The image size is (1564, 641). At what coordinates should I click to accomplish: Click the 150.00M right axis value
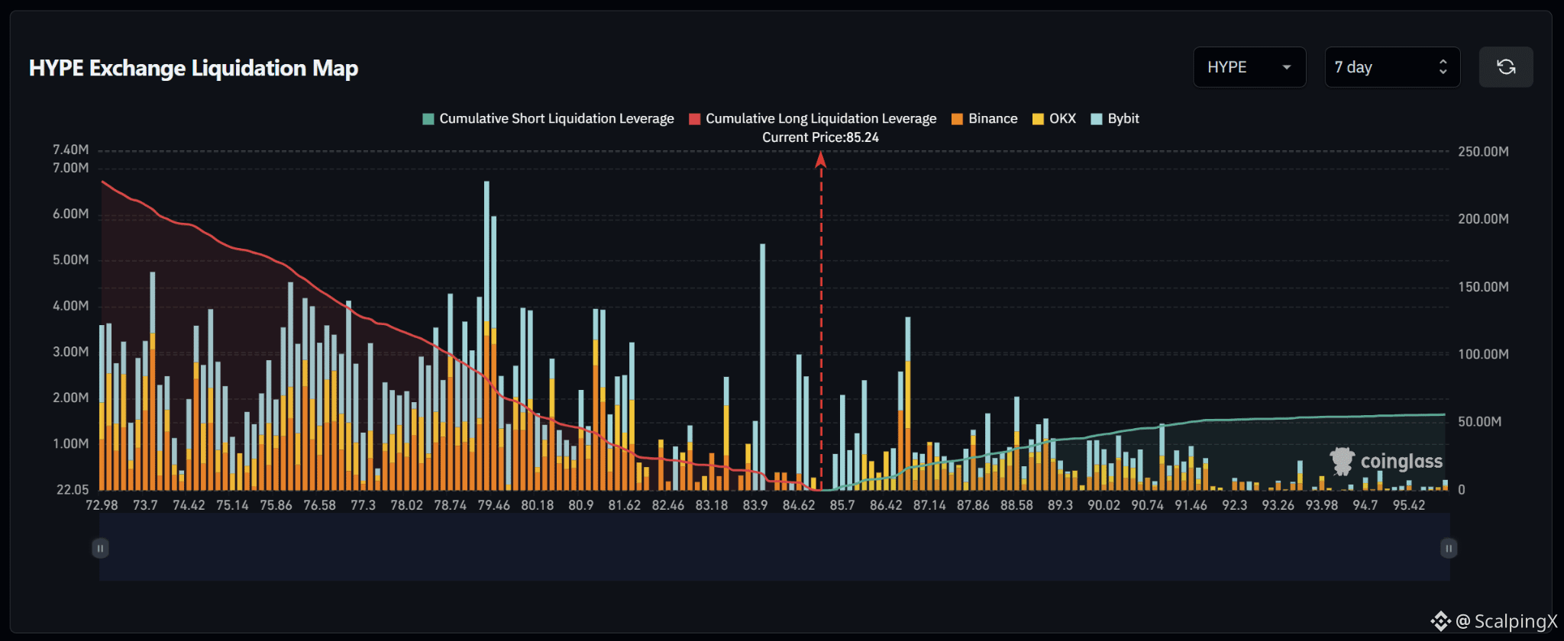(x=1483, y=287)
